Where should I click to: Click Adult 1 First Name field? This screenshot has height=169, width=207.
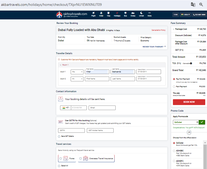coord(97,72)
